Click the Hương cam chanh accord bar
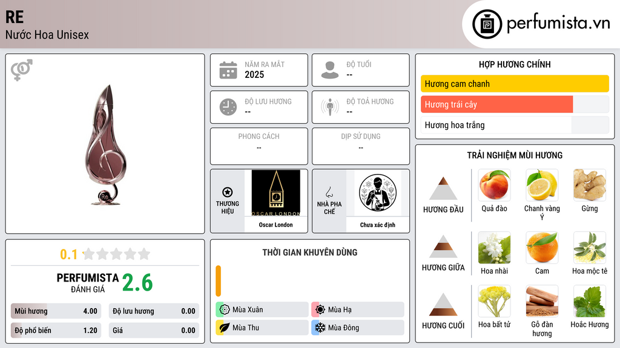Image resolution: width=620 pixels, height=348 pixels. point(515,83)
